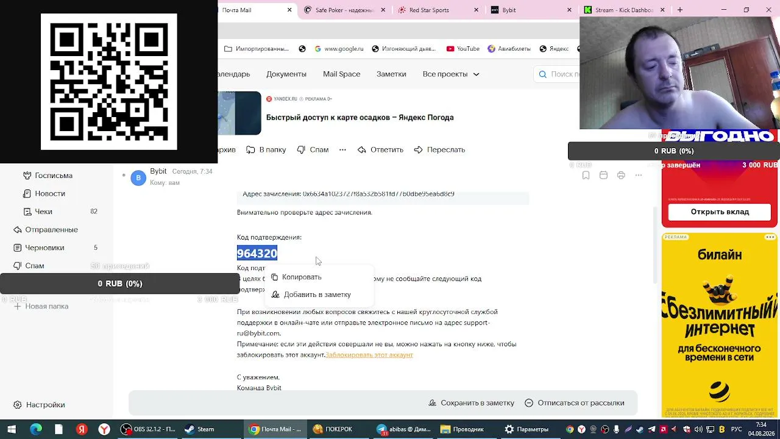780x439 pixels.
Task: Open the Заметки section
Action: tap(391, 74)
